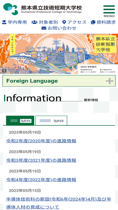The width and height of the screenshot is (118, 210).
Task: Click the アクセス location pin icon
Action: [x=64, y=22]
